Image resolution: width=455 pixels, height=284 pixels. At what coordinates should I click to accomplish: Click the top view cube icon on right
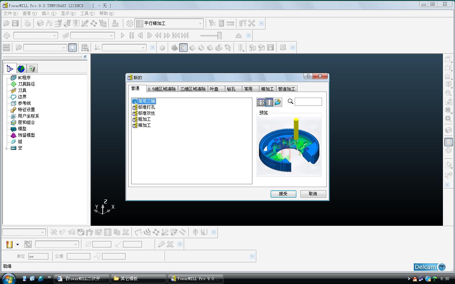449,59
